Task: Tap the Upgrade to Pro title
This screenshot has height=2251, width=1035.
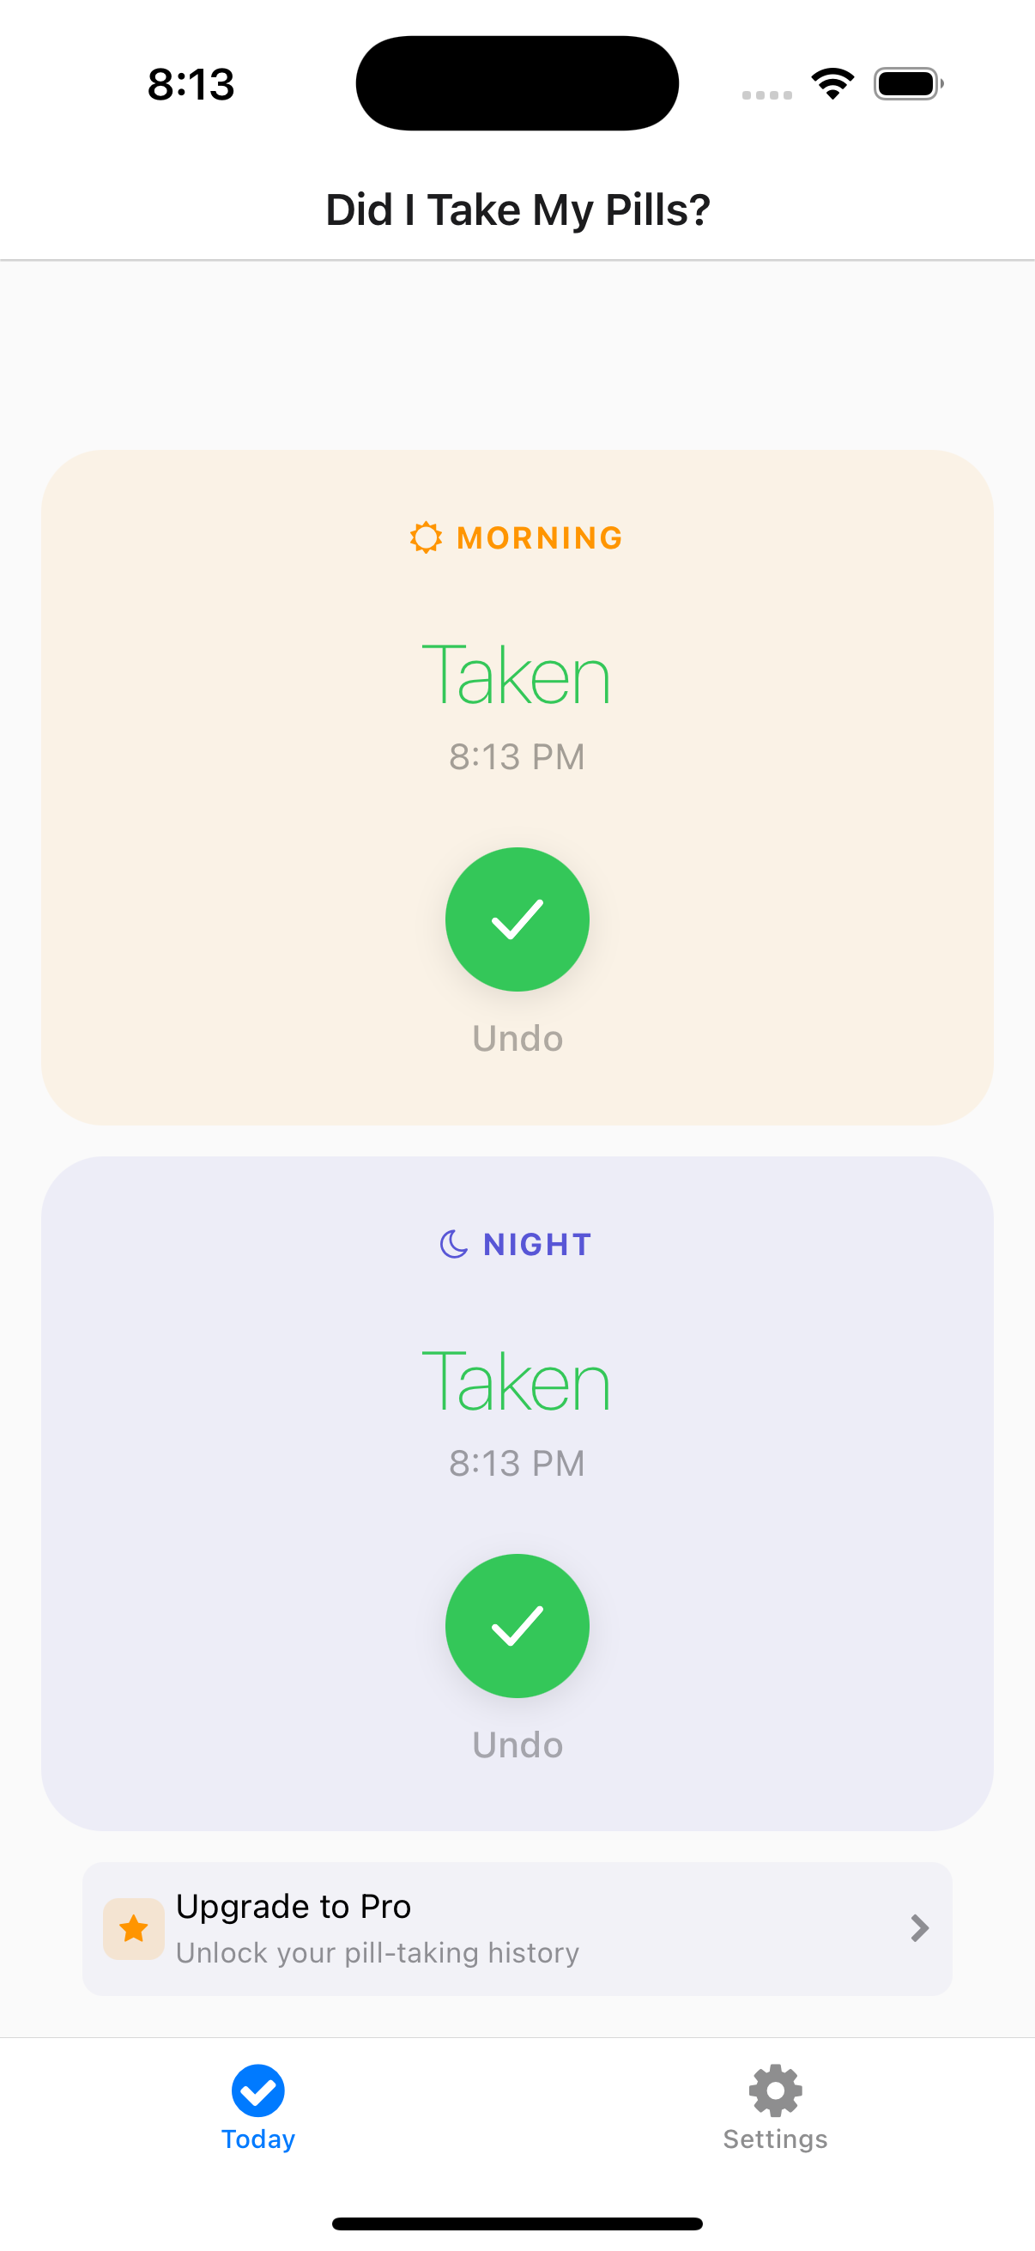Action: point(294,1906)
